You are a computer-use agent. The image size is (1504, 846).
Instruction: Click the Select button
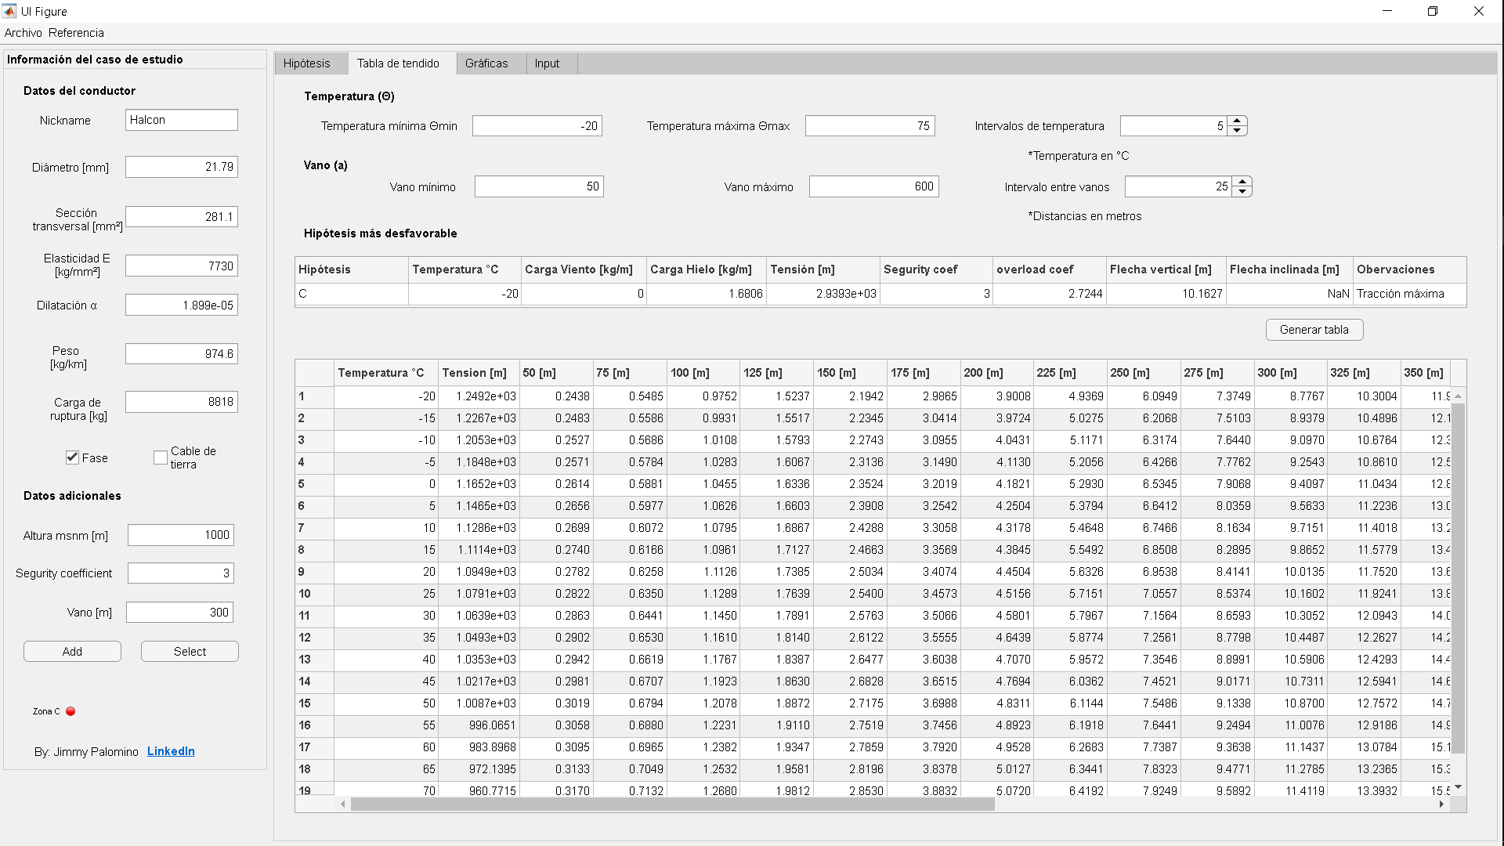(190, 652)
